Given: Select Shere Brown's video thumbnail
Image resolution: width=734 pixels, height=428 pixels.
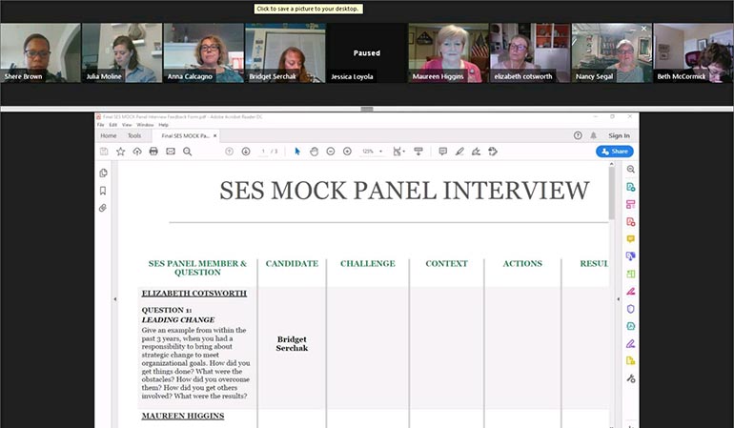Looking at the screenshot, I should pyautogui.click(x=40, y=53).
